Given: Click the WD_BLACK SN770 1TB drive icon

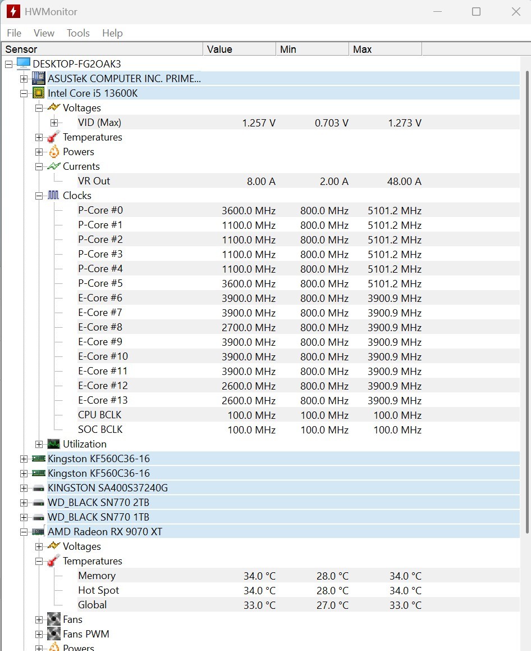Looking at the screenshot, I should click(39, 517).
